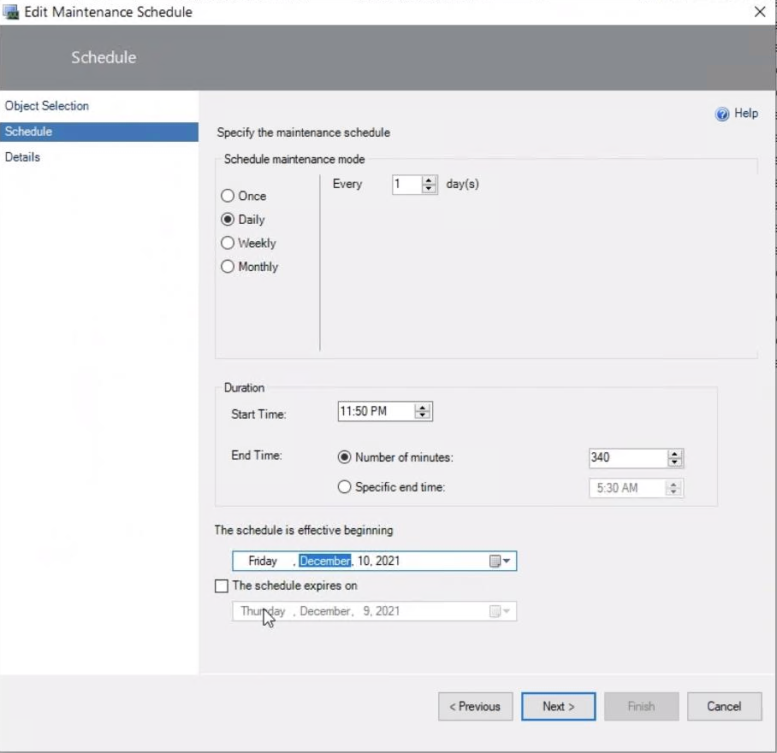Select Number of minutes end time option
The width and height of the screenshot is (777, 753).
click(344, 457)
